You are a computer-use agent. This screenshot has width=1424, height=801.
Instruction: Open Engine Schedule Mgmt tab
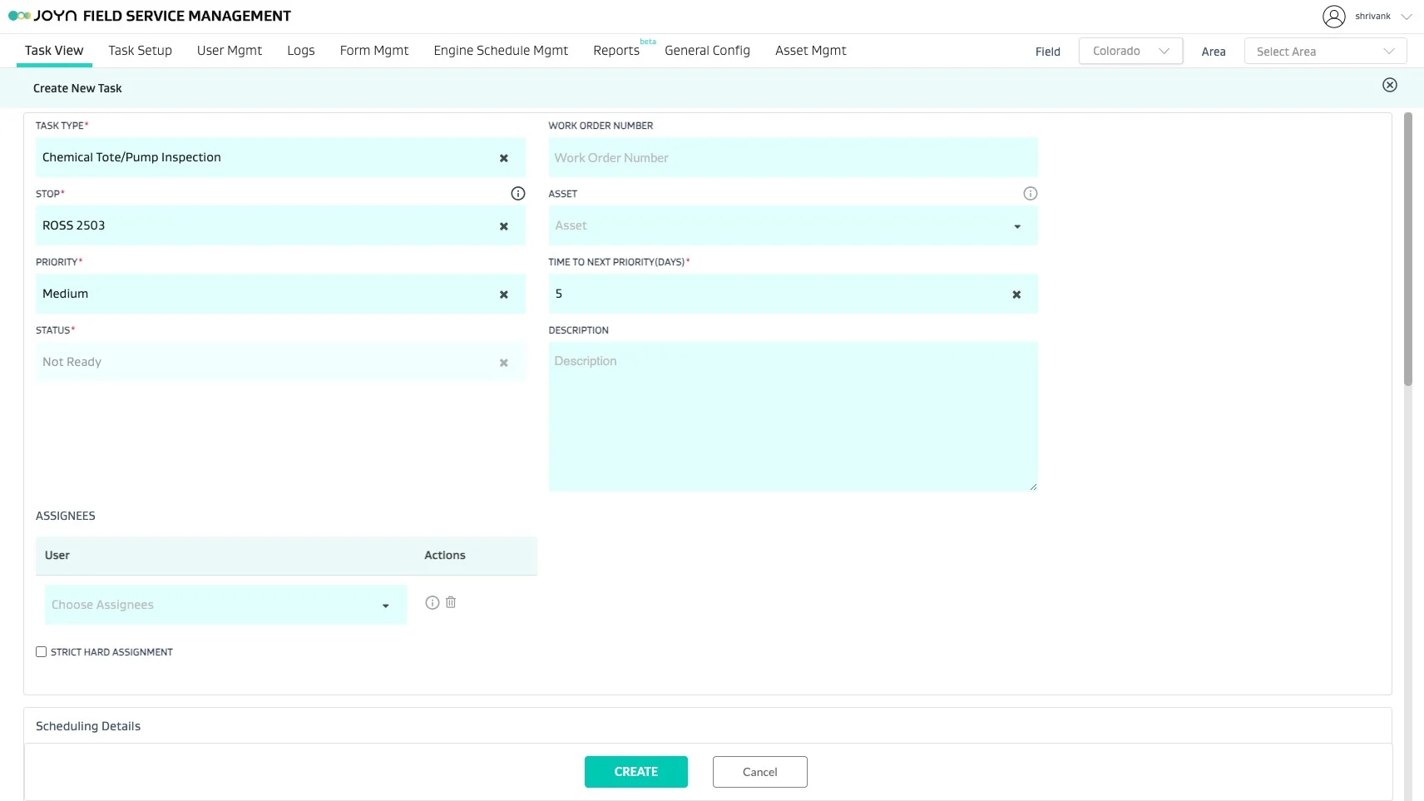[x=501, y=51]
